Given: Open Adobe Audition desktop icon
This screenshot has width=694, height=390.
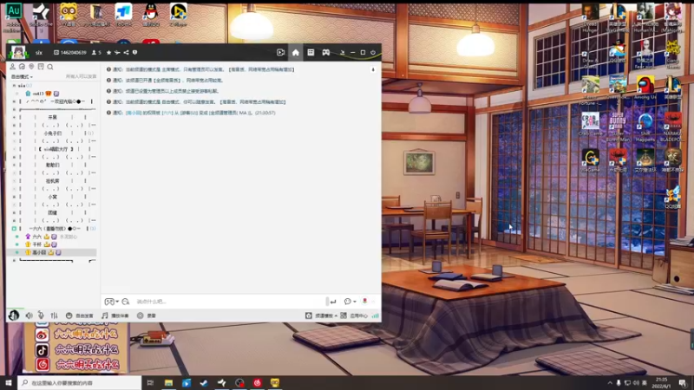Looking at the screenshot, I should click(x=13, y=18).
